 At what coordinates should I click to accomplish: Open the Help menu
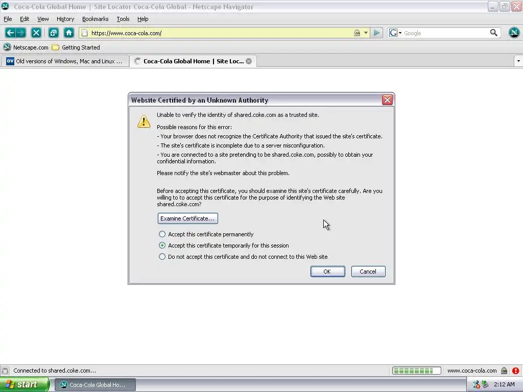pos(143,19)
